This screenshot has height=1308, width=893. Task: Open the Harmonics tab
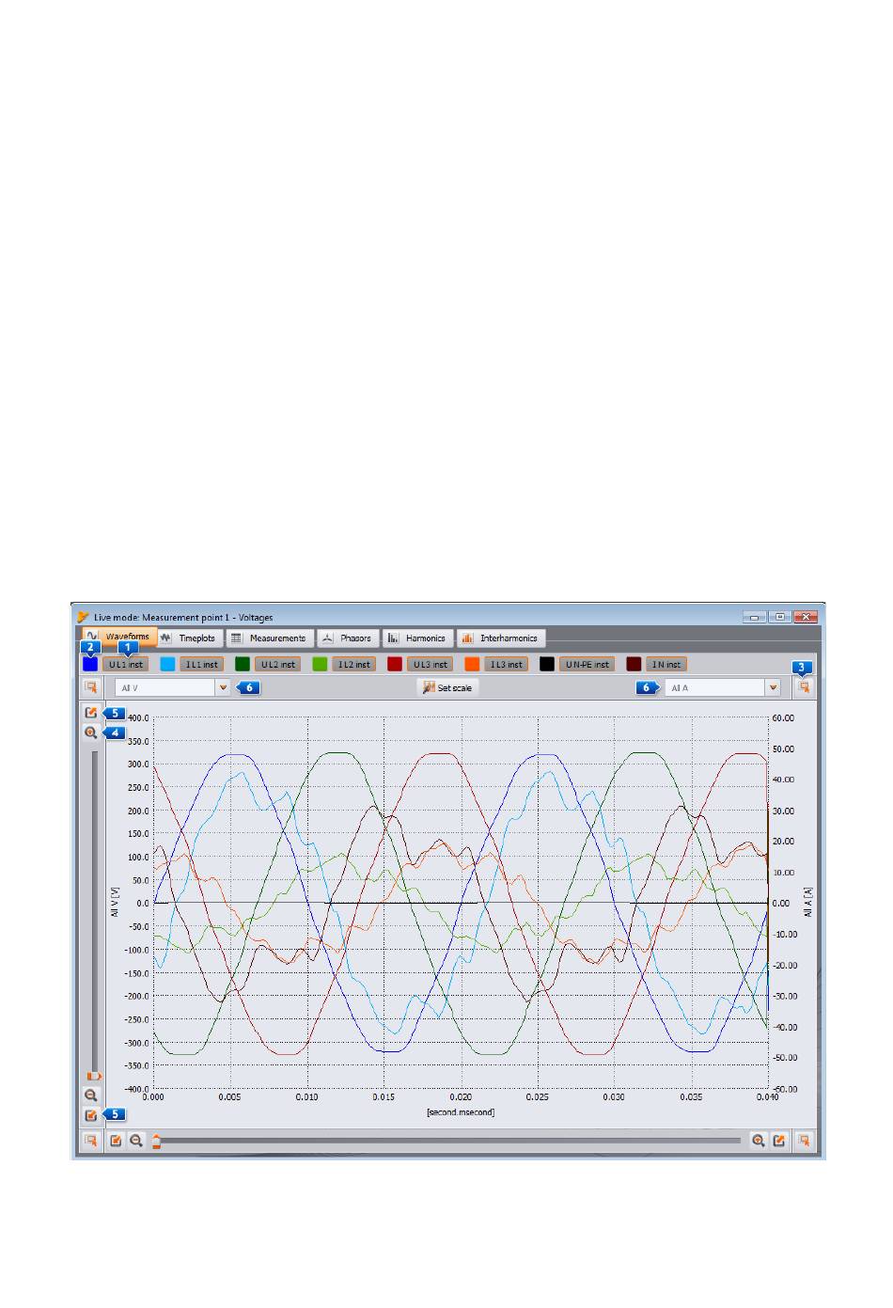coord(418,638)
